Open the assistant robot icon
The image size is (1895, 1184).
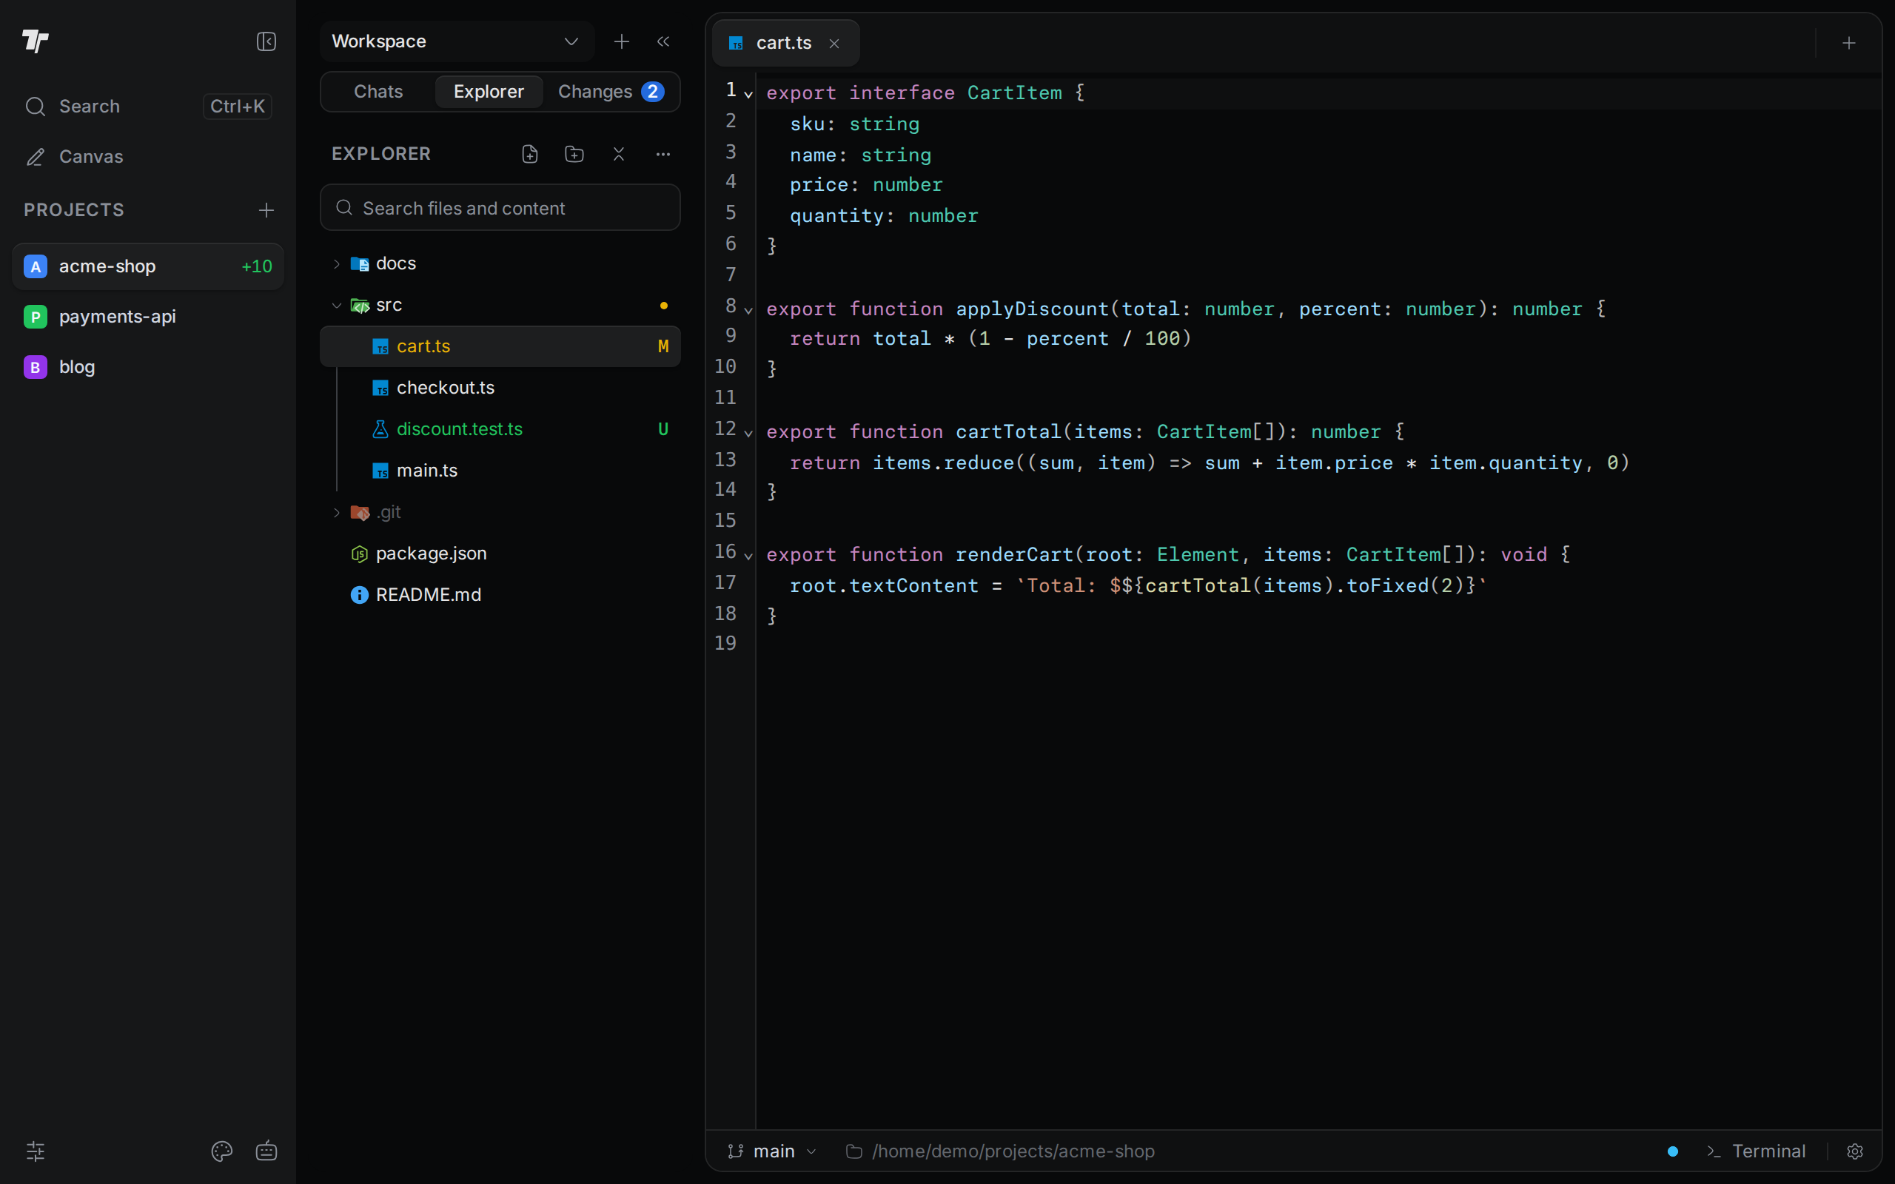click(x=266, y=1151)
